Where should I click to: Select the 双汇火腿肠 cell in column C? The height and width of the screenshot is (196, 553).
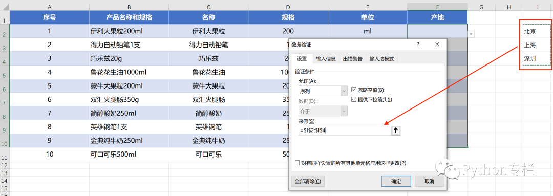pyautogui.click(x=208, y=100)
